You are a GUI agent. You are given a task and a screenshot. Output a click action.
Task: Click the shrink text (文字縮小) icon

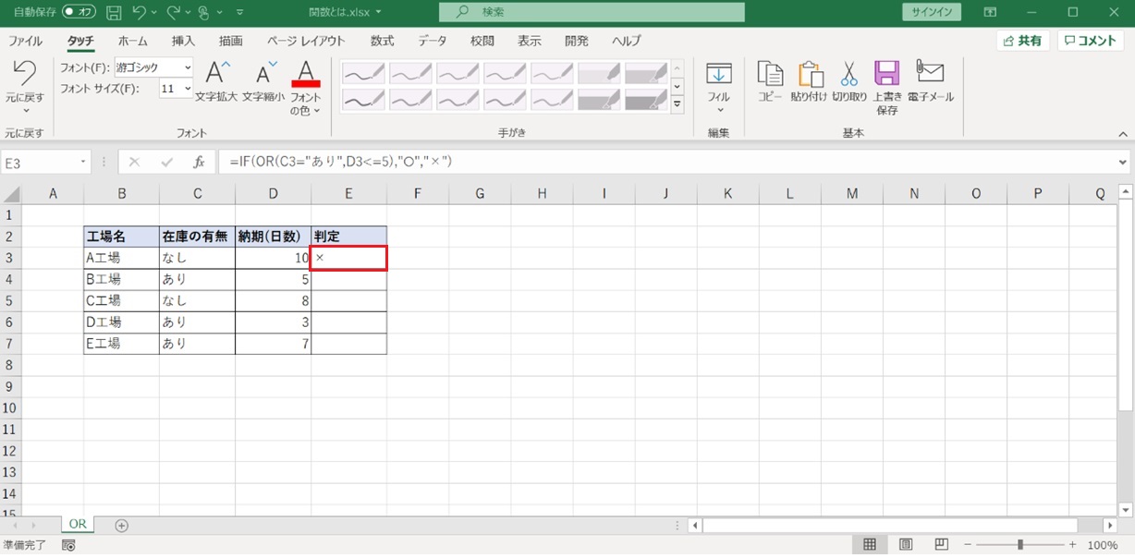[x=265, y=74]
